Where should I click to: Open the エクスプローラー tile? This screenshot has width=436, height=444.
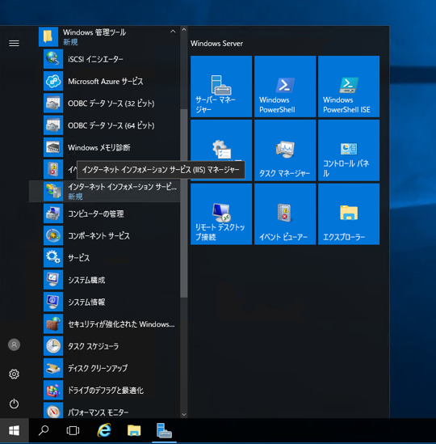pos(349,214)
